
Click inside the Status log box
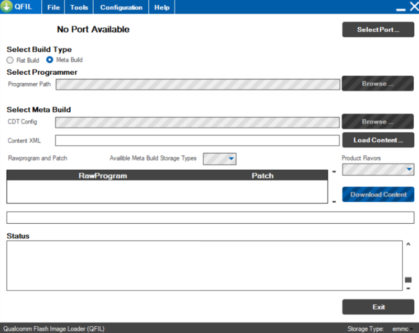coord(204,266)
